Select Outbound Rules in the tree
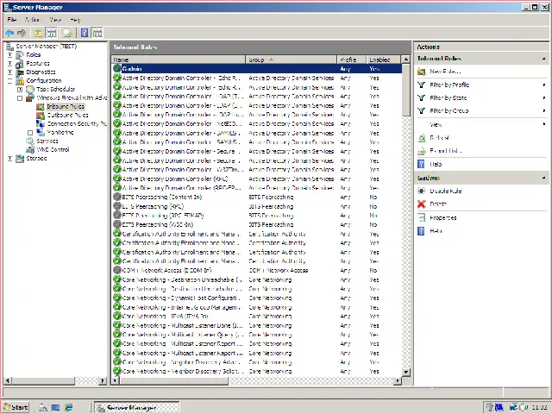 67,115
